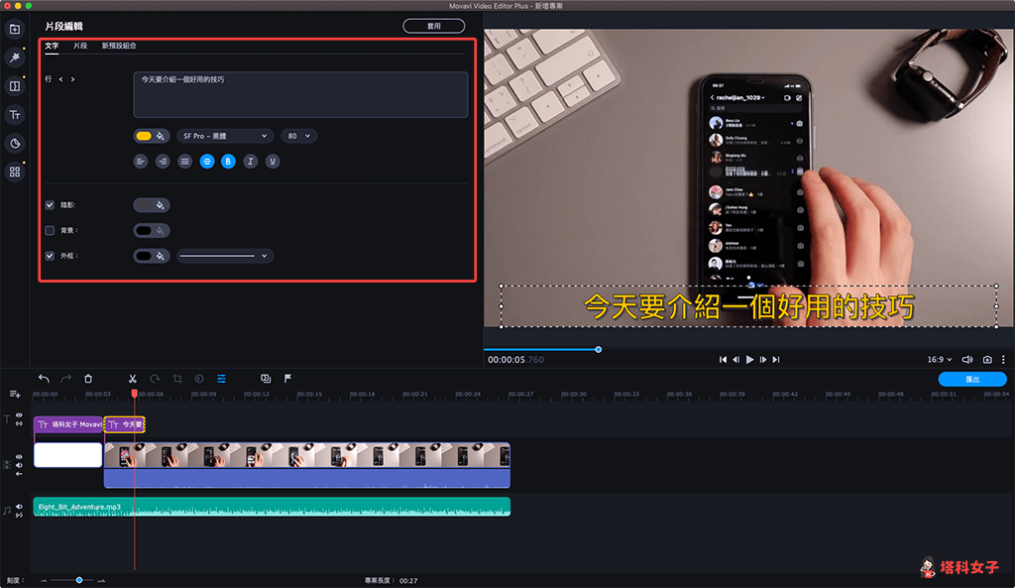
Task: Open the yellow text color swatch
Action: pos(144,136)
